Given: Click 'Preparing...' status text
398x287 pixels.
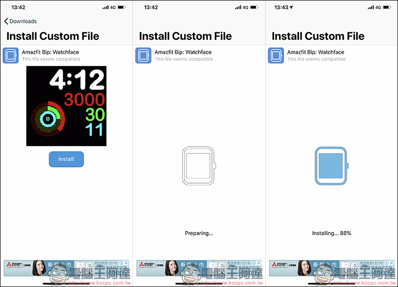Looking at the screenshot, I should coord(199,233).
